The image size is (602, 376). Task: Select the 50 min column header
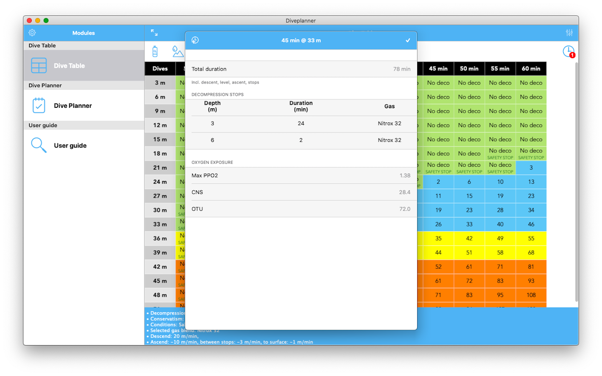pyautogui.click(x=469, y=69)
